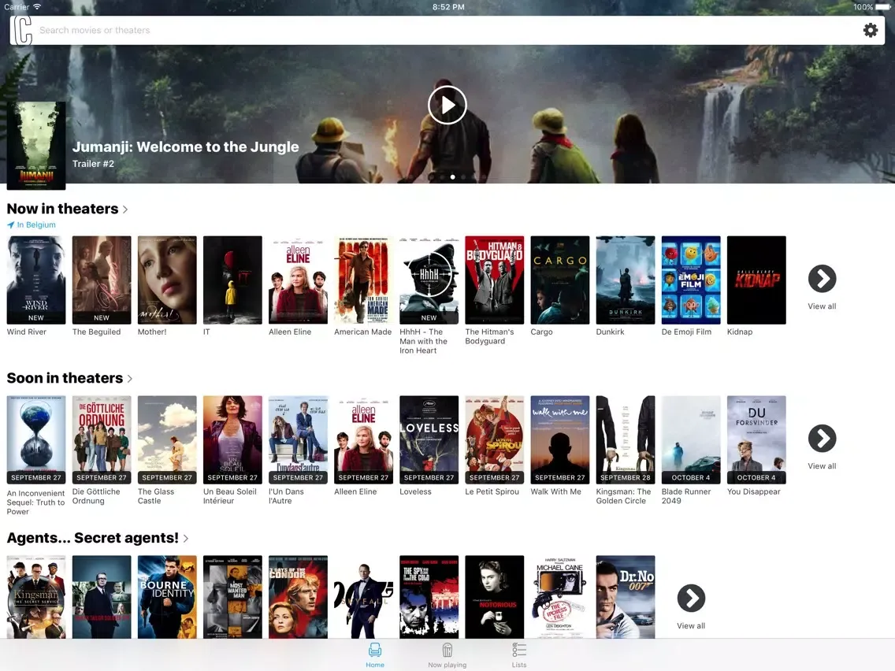Open Blade Runner 2049 poster
This screenshot has height=671, width=895.
point(691,440)
